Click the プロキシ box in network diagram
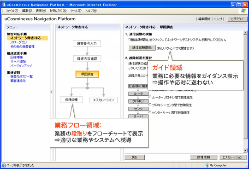 (138, 101)
